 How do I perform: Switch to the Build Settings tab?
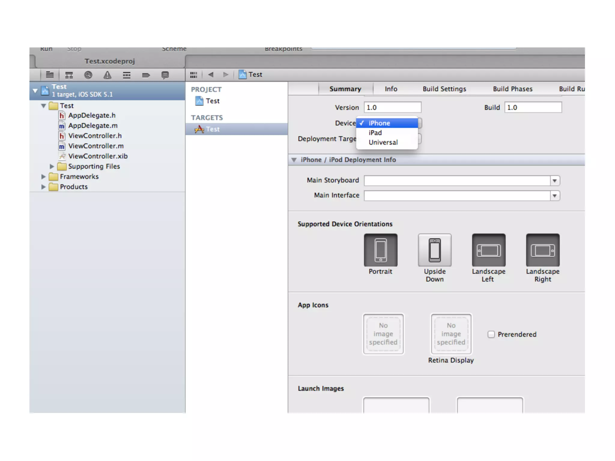444,89
